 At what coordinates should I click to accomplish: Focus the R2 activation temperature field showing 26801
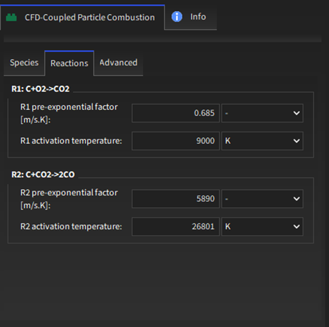[x=176, y=226]
